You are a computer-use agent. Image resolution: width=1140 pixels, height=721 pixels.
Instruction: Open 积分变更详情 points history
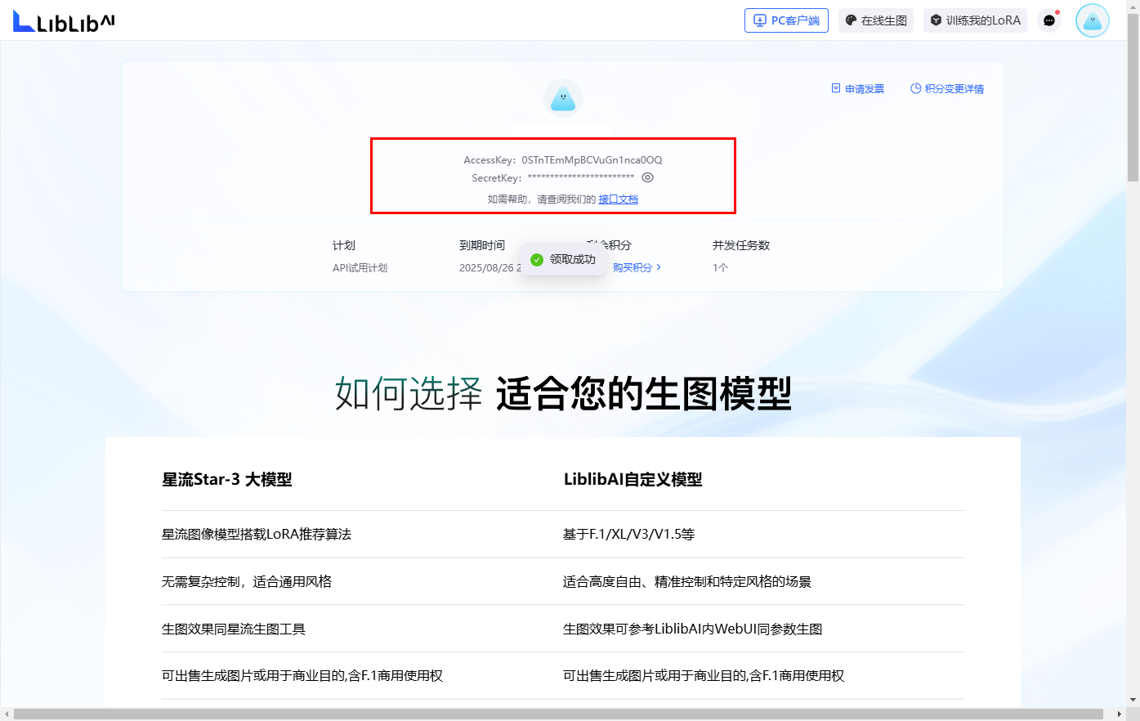pyautogui.click(x=947, y=89)
